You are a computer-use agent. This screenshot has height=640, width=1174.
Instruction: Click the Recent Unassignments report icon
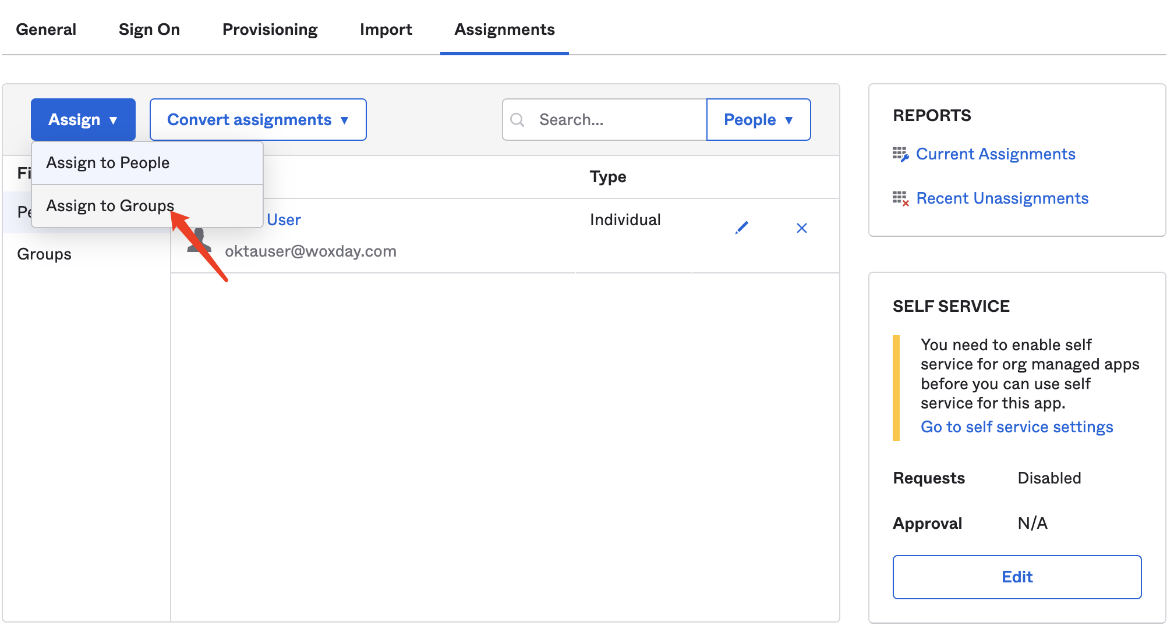(x=900, y=198)
